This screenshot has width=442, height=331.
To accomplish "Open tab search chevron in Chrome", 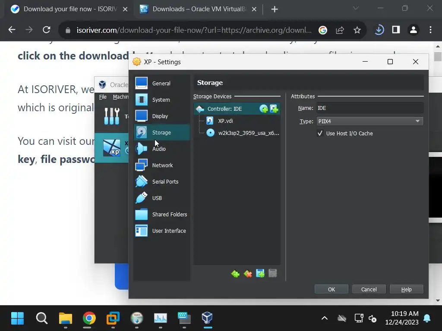I will pos(356,9).
